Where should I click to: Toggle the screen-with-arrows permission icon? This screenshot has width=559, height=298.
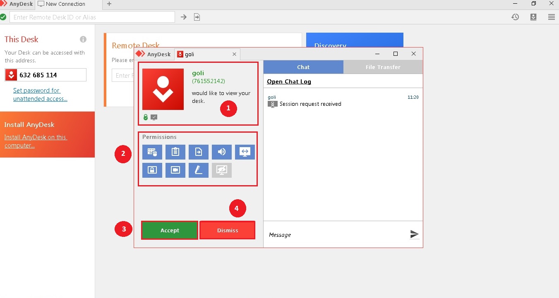pos(245,152)
